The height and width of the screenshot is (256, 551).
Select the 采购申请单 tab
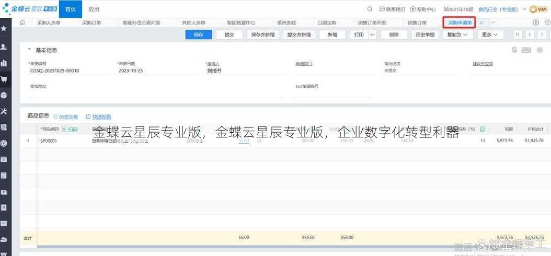tap(460, 23)
